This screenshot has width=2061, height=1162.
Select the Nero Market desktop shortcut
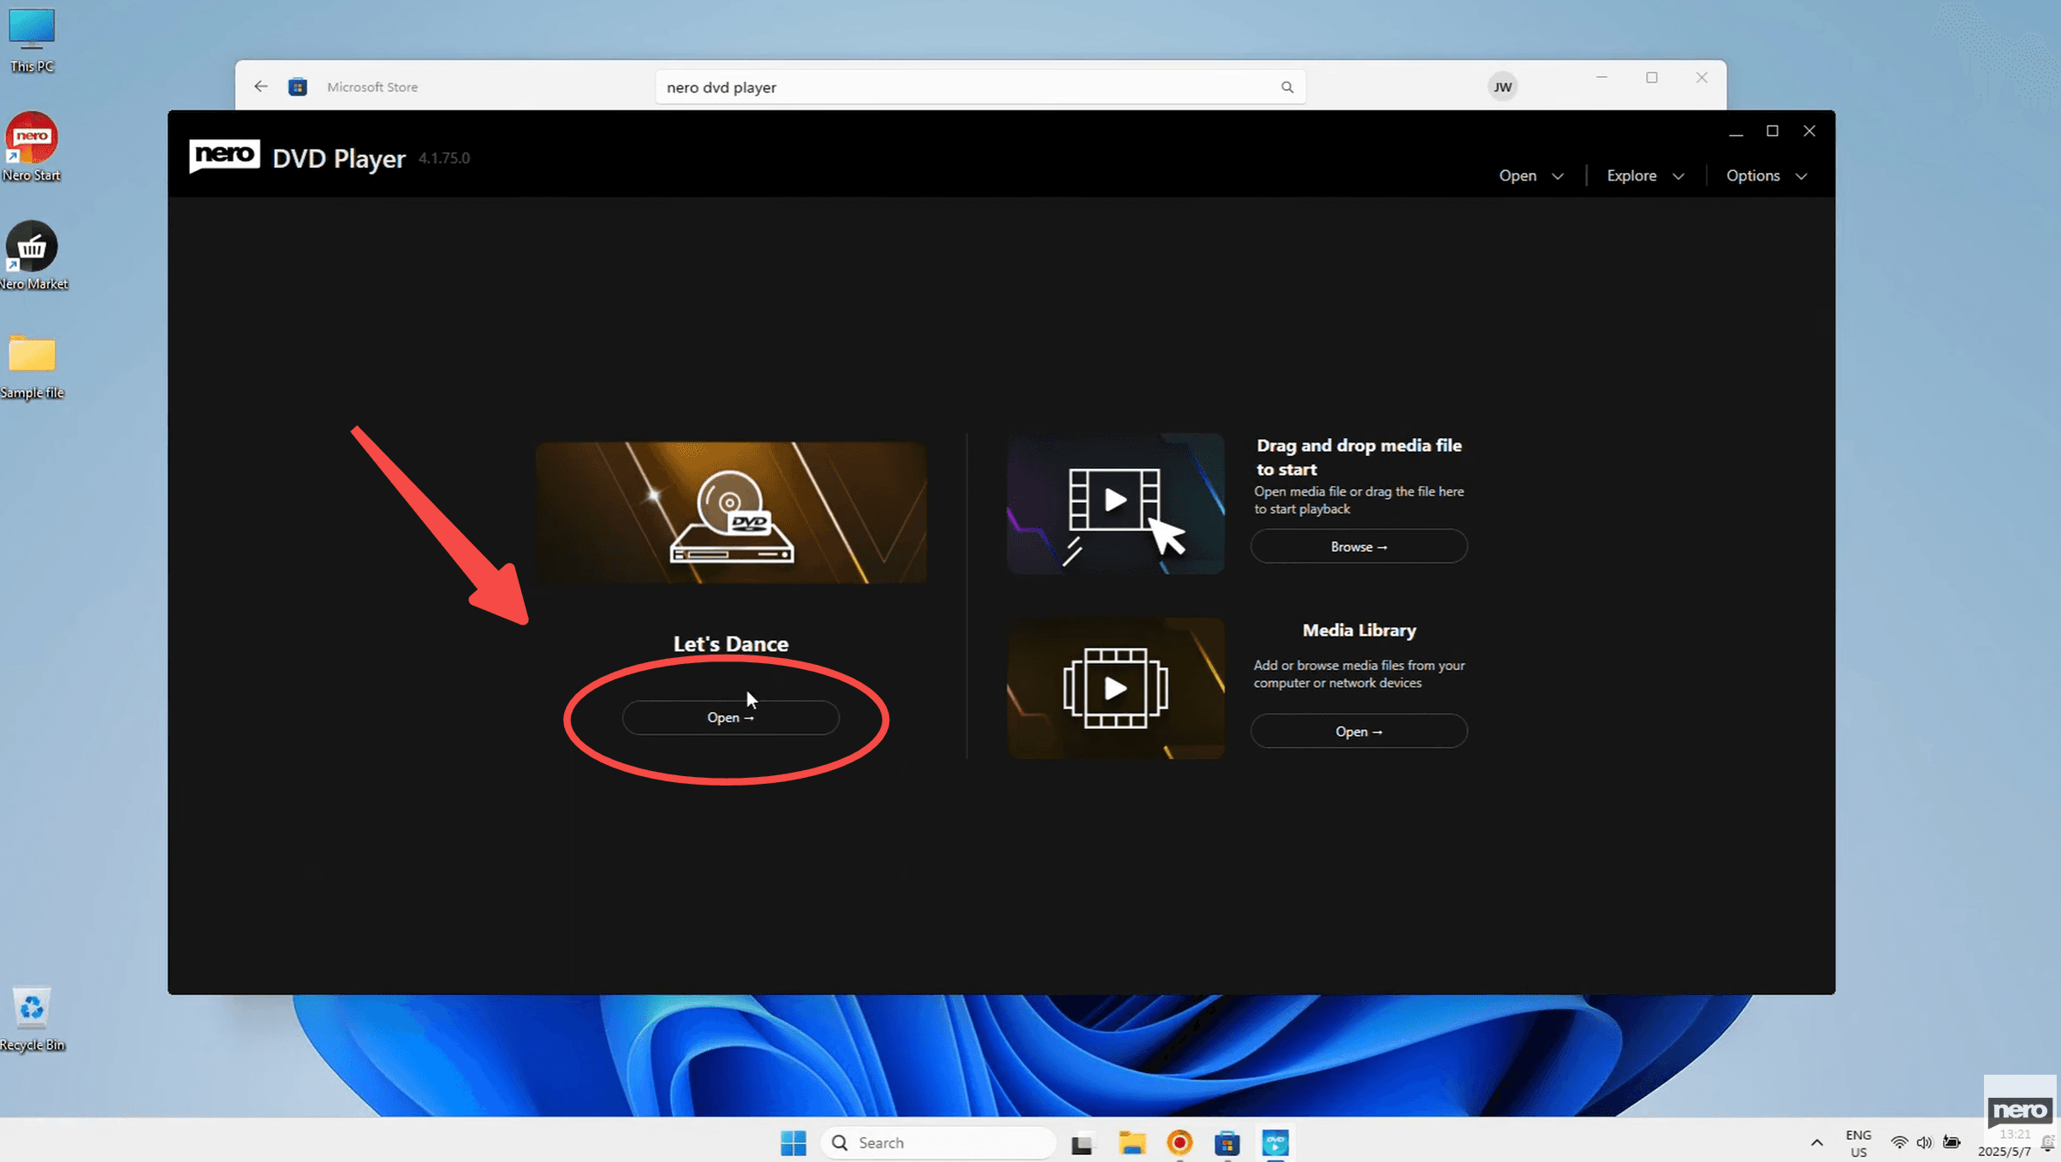pyautogui.click(x=33, y=256)
